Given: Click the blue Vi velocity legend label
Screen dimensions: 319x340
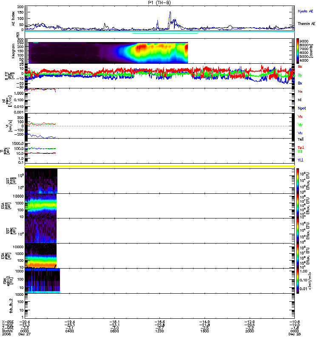Looking at the screenshot, I should click(300, 133).
